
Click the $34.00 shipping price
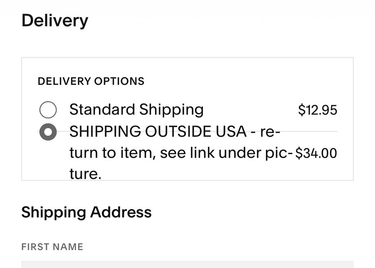[316, 153]
